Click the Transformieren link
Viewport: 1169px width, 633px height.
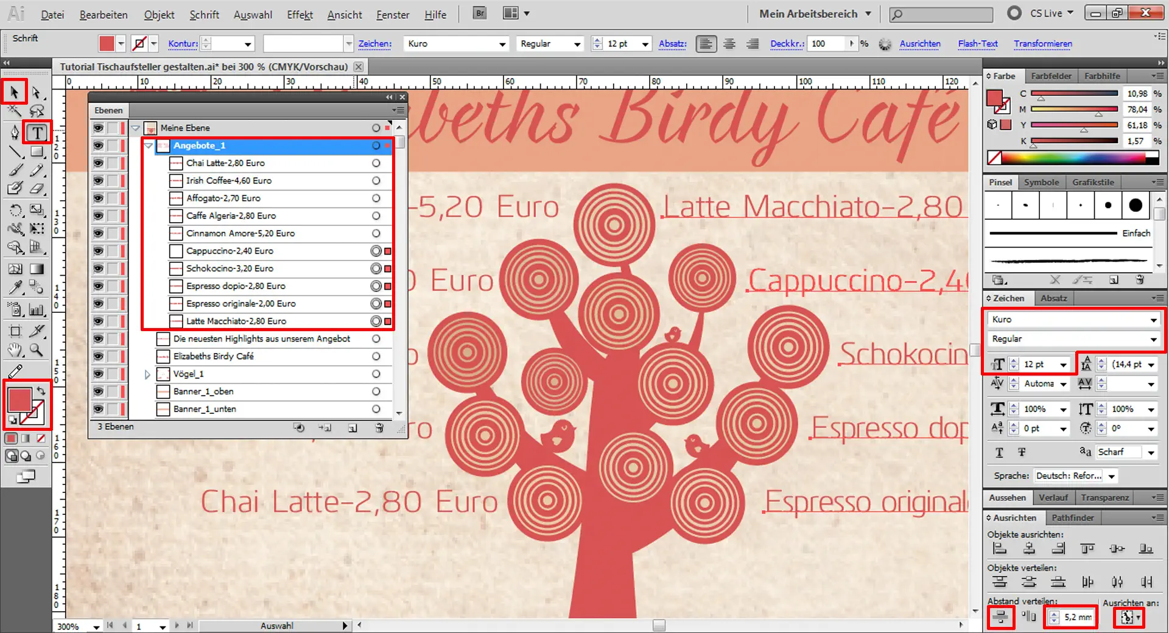1042,44
